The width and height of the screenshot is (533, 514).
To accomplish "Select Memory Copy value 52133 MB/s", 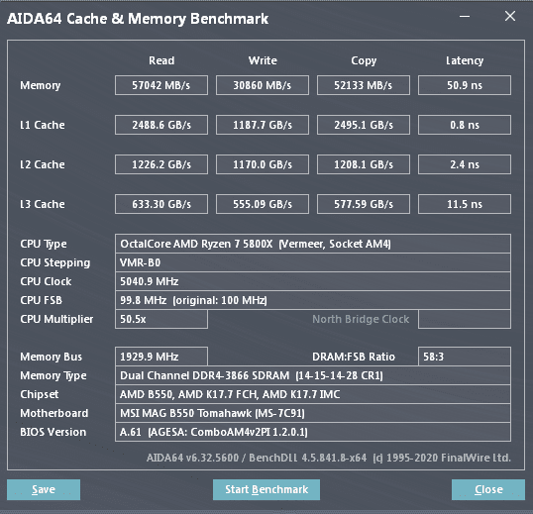I will coord(364,85).
